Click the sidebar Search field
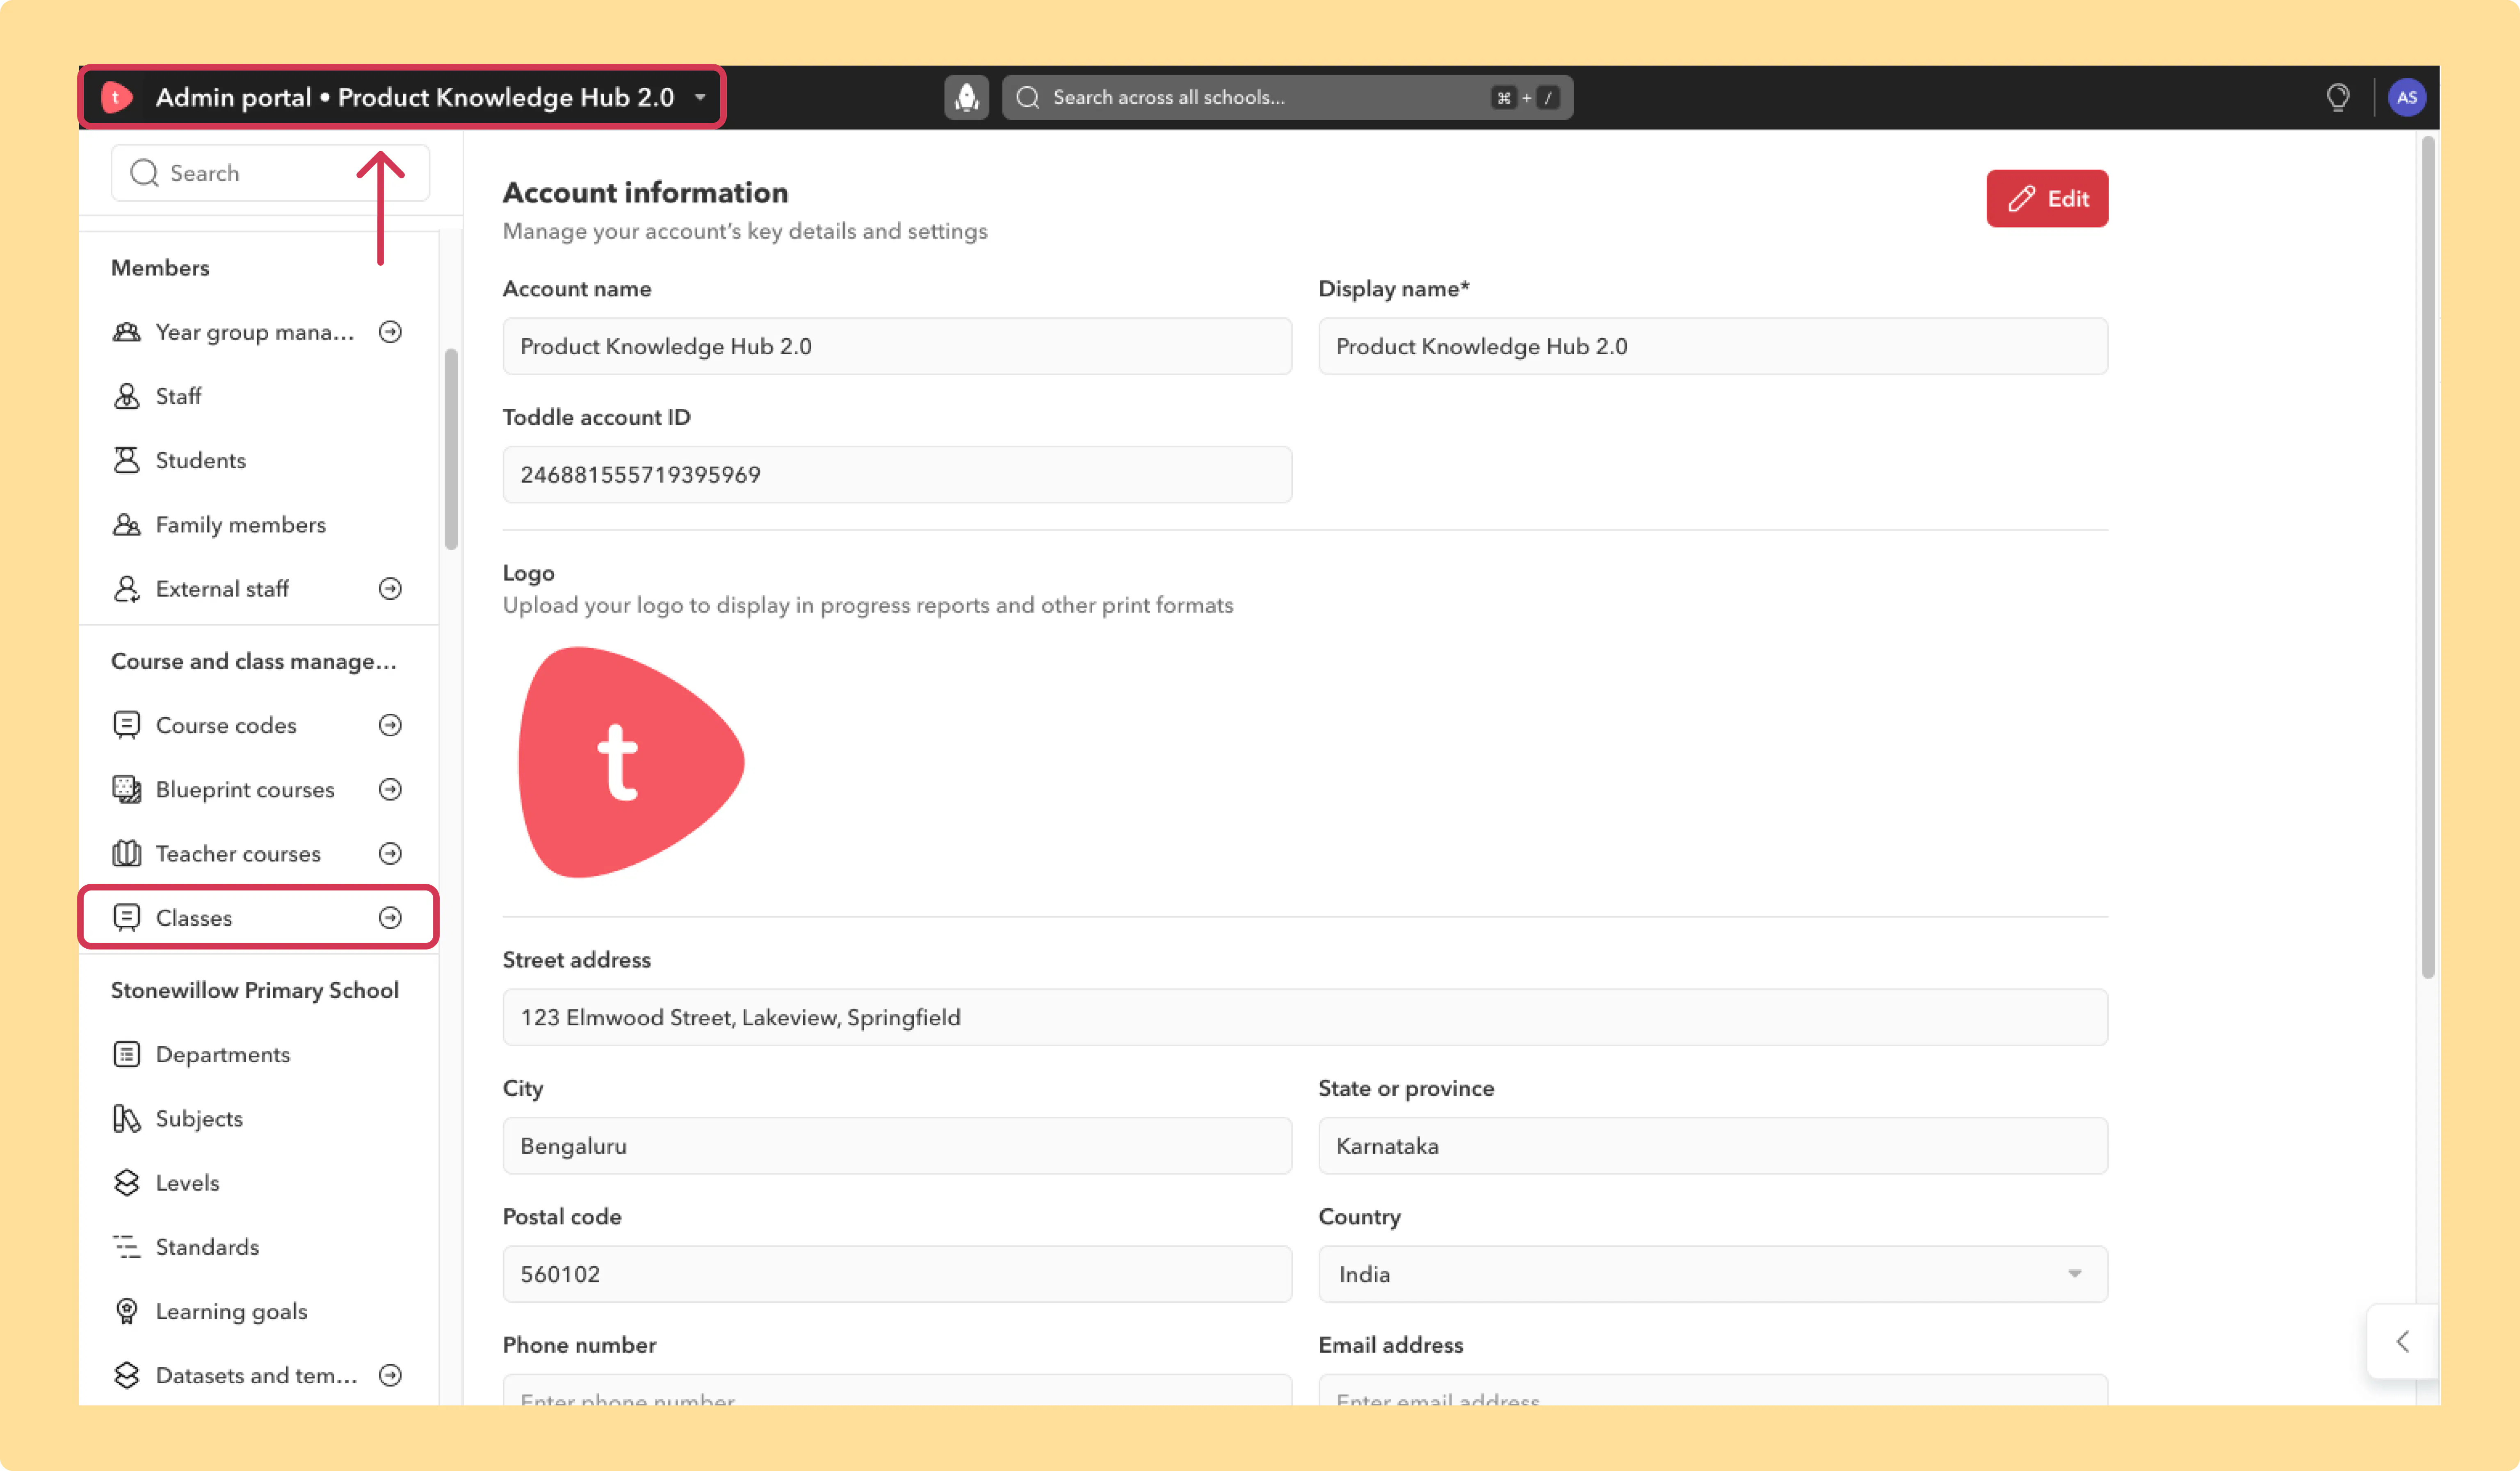Image resolution: width=2520 pixels, height=1471 pixels. [x=270, y=173]
